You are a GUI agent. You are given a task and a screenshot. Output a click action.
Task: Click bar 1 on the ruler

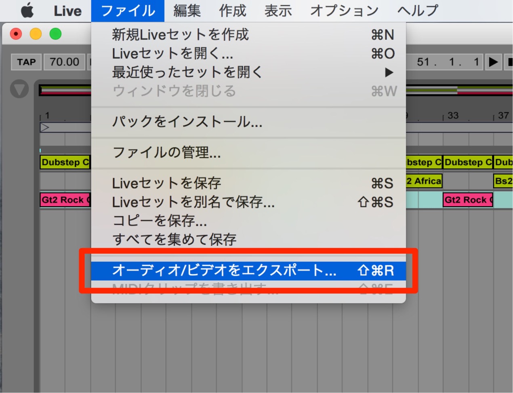tap(47, 116)
